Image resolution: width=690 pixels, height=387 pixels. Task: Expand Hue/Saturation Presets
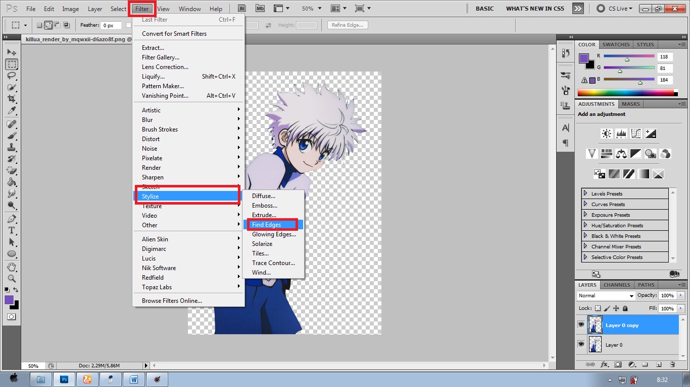(x=585, y=225)
